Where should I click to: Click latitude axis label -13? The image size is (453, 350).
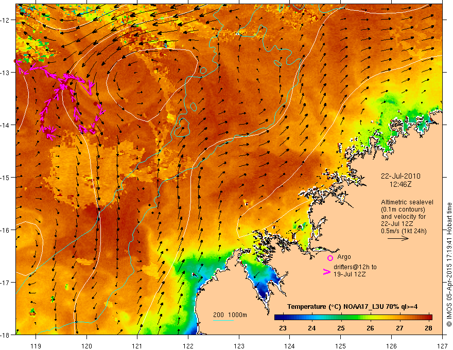pyautogui.click(x=6, y=73)
